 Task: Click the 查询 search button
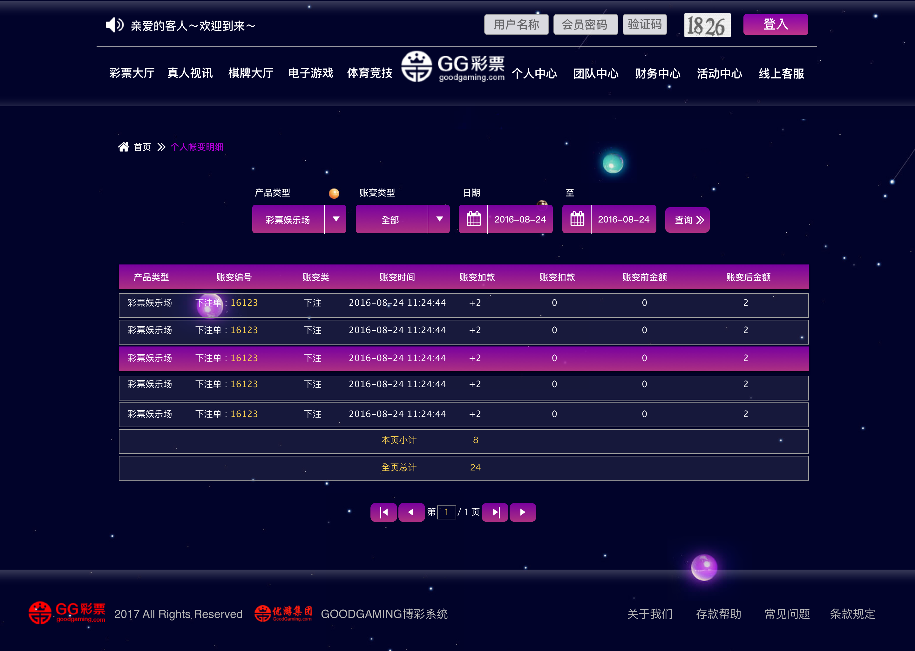[687, 220]
